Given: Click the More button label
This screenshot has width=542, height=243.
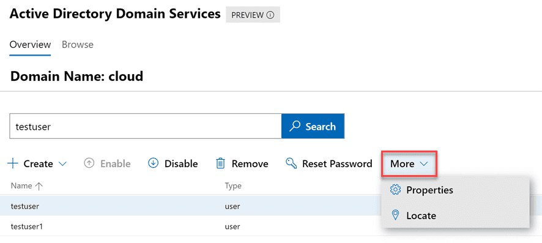Looking at the screenshot, I should click(402, 163).
